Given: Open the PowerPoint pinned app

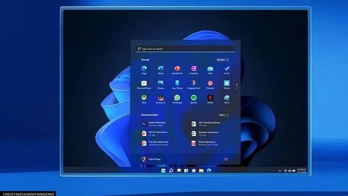Looking at the screenshot, I should [x=177, y=70].
